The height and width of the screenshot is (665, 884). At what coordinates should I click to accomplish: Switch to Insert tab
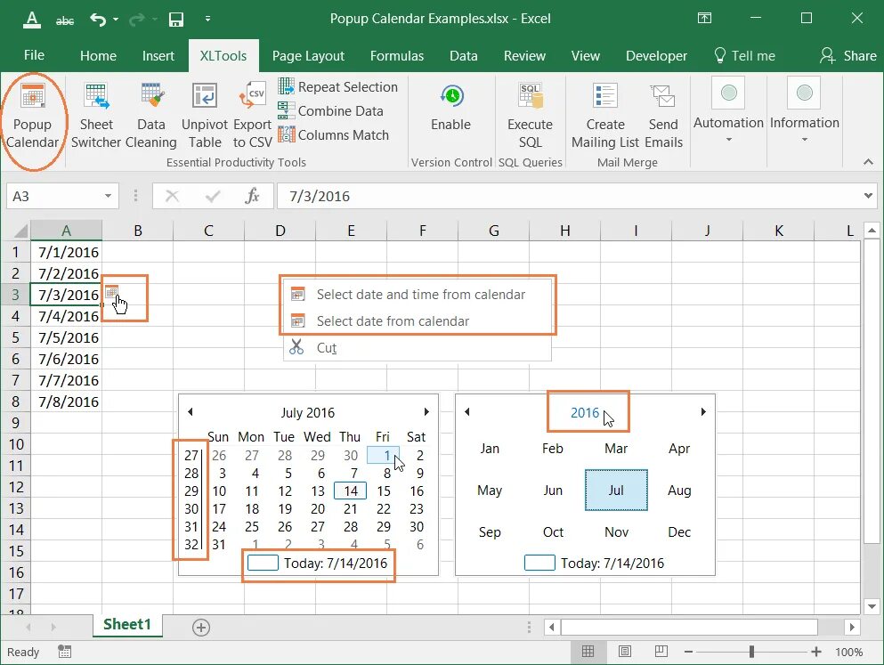click(x=158, y=56)
